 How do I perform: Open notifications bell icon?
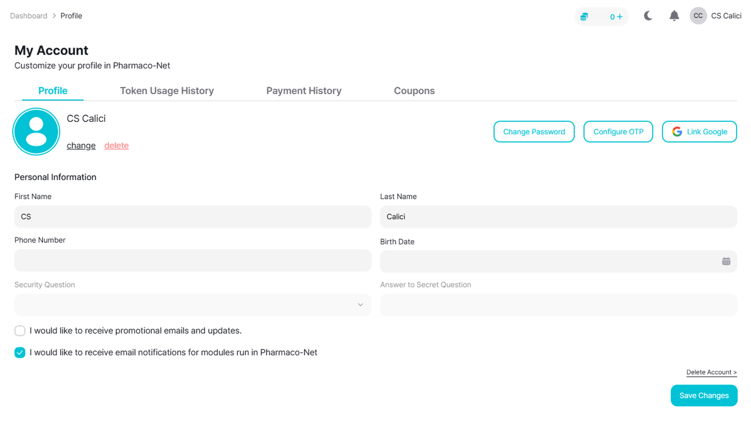click(x=674, y=16)
